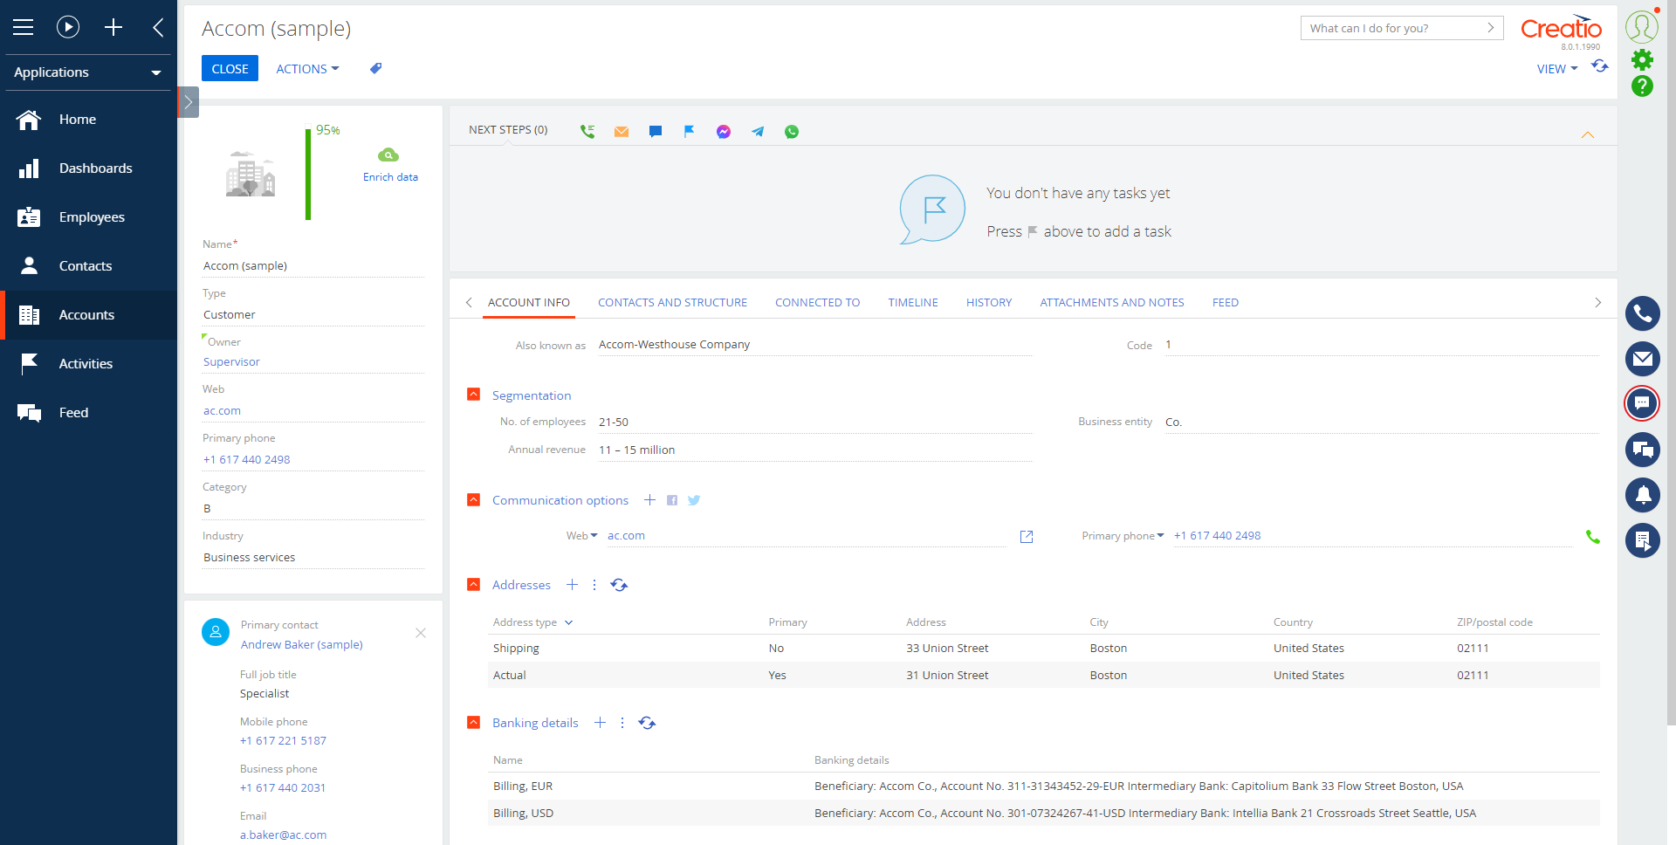Open the Address type filter dropdown

pos(568,622)
